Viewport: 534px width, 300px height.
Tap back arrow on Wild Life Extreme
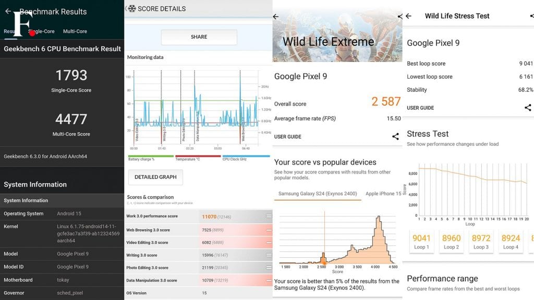point(276,16)
